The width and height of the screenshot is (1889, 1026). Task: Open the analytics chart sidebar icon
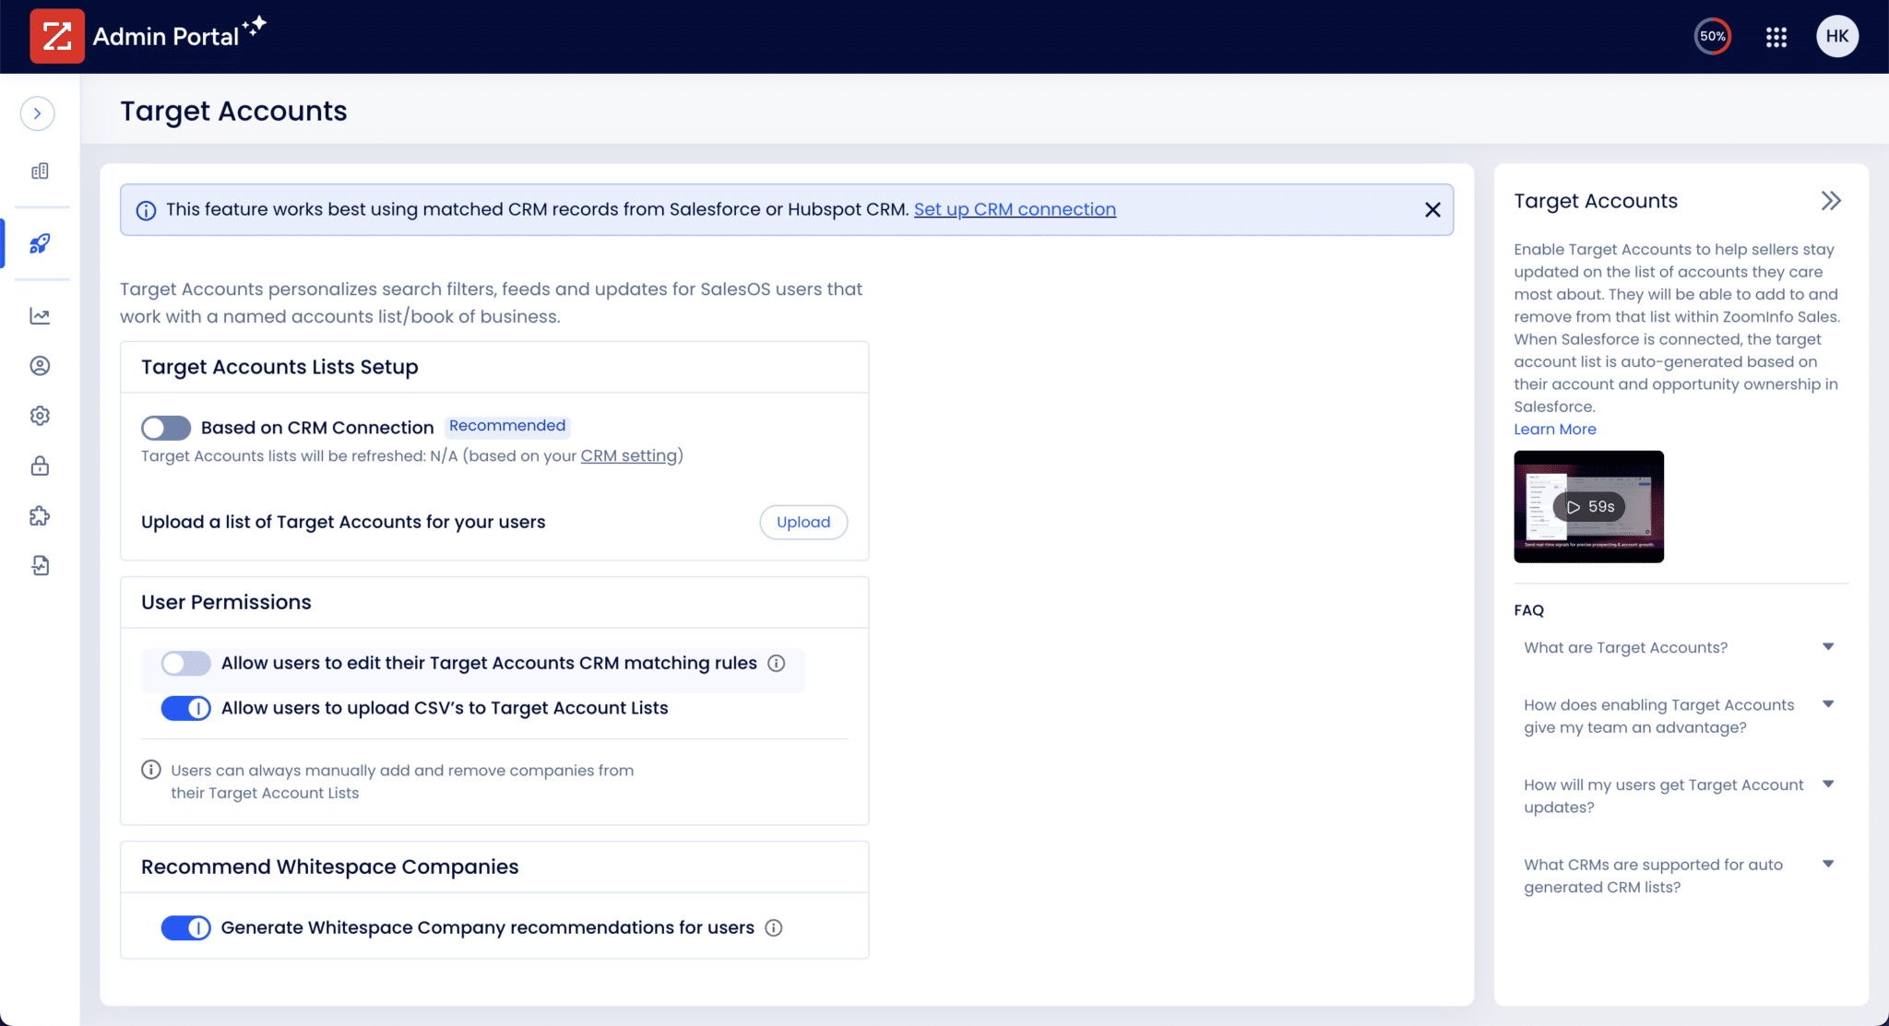[x=40, y=315]
